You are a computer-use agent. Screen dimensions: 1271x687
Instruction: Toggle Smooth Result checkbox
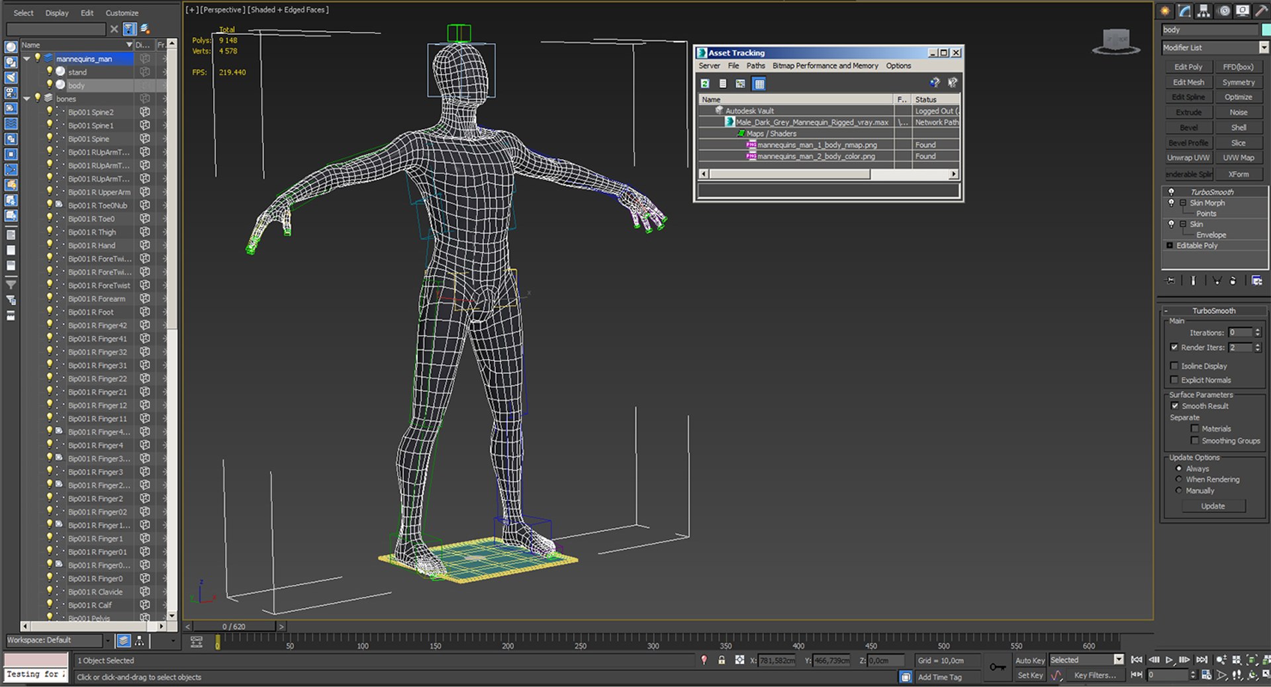1174,406
